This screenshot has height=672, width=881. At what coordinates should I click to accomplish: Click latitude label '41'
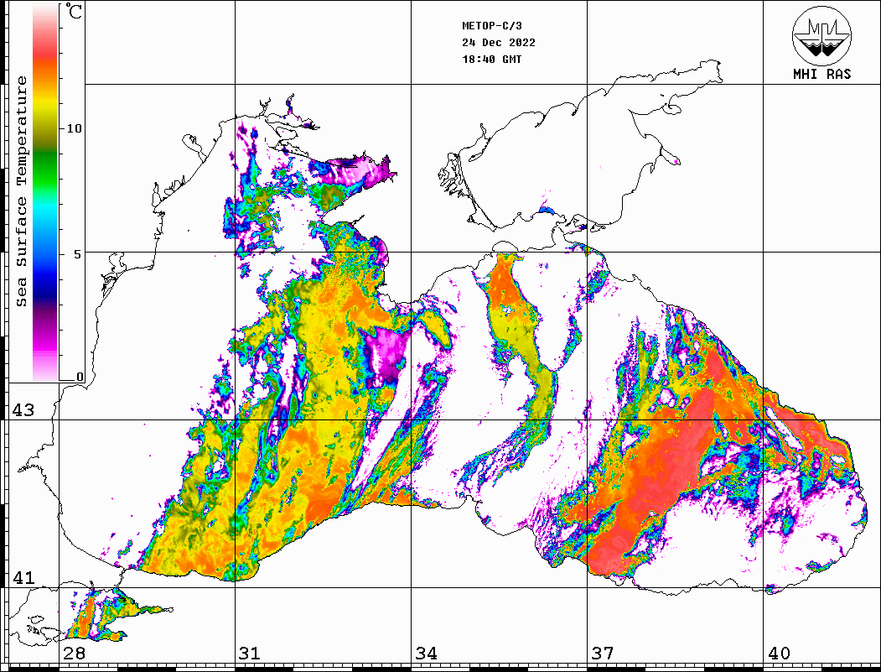(x=23, y=577)
